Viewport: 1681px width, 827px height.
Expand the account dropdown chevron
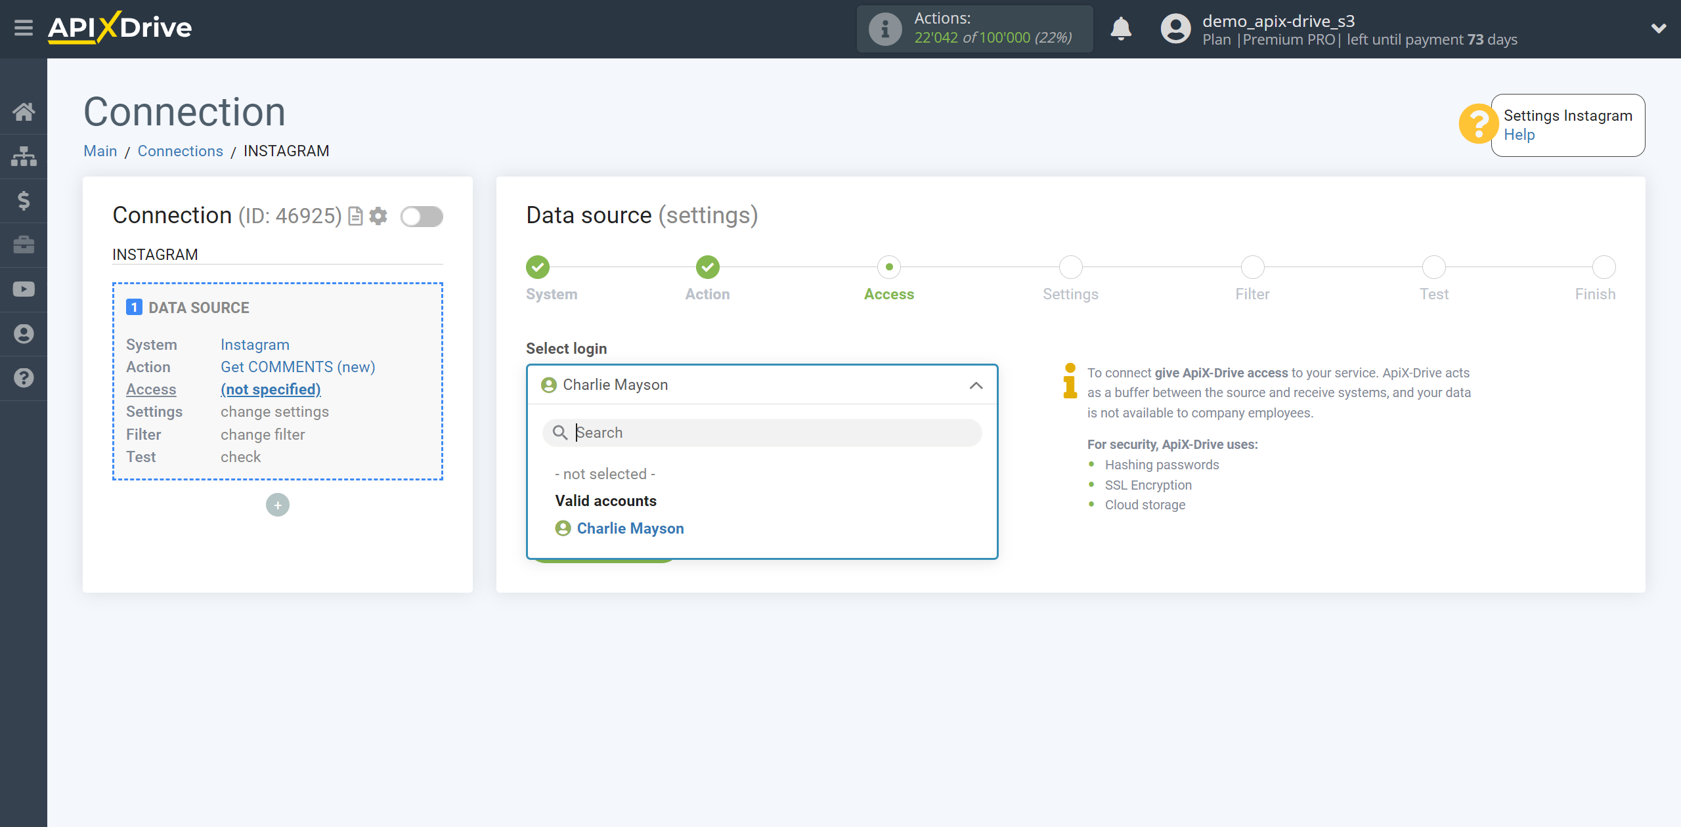click(x=1659, y=28)
